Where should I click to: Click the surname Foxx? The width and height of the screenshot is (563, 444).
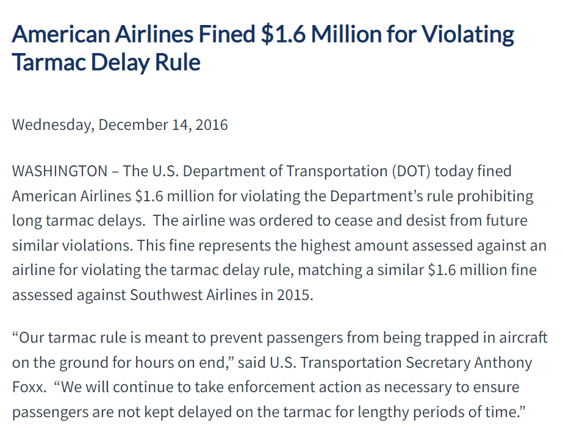28,388
